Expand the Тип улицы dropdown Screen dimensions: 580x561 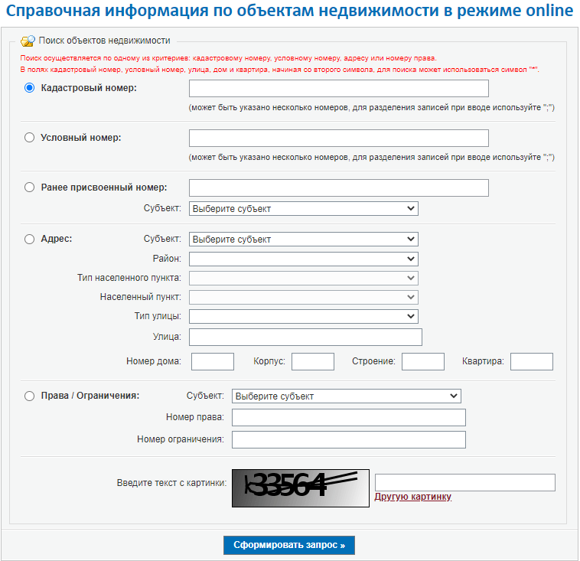pyautogui.click(x=303, y=316)
